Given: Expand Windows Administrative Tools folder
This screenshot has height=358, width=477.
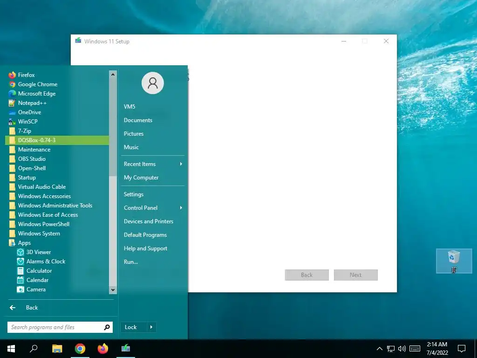Looking at the screenshot, I should [x=57, y=206].
